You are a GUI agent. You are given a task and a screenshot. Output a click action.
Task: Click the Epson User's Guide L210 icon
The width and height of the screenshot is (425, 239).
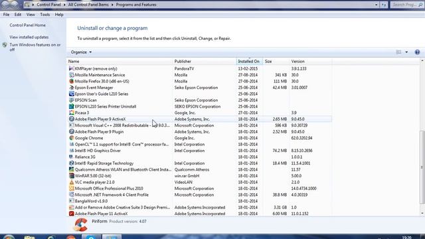71,94
